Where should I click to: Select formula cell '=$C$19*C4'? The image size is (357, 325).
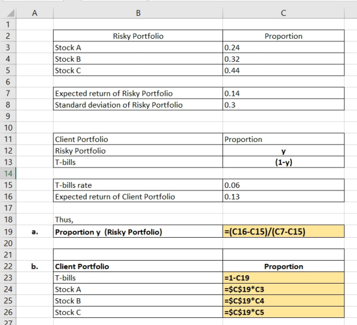click(283, 300)
